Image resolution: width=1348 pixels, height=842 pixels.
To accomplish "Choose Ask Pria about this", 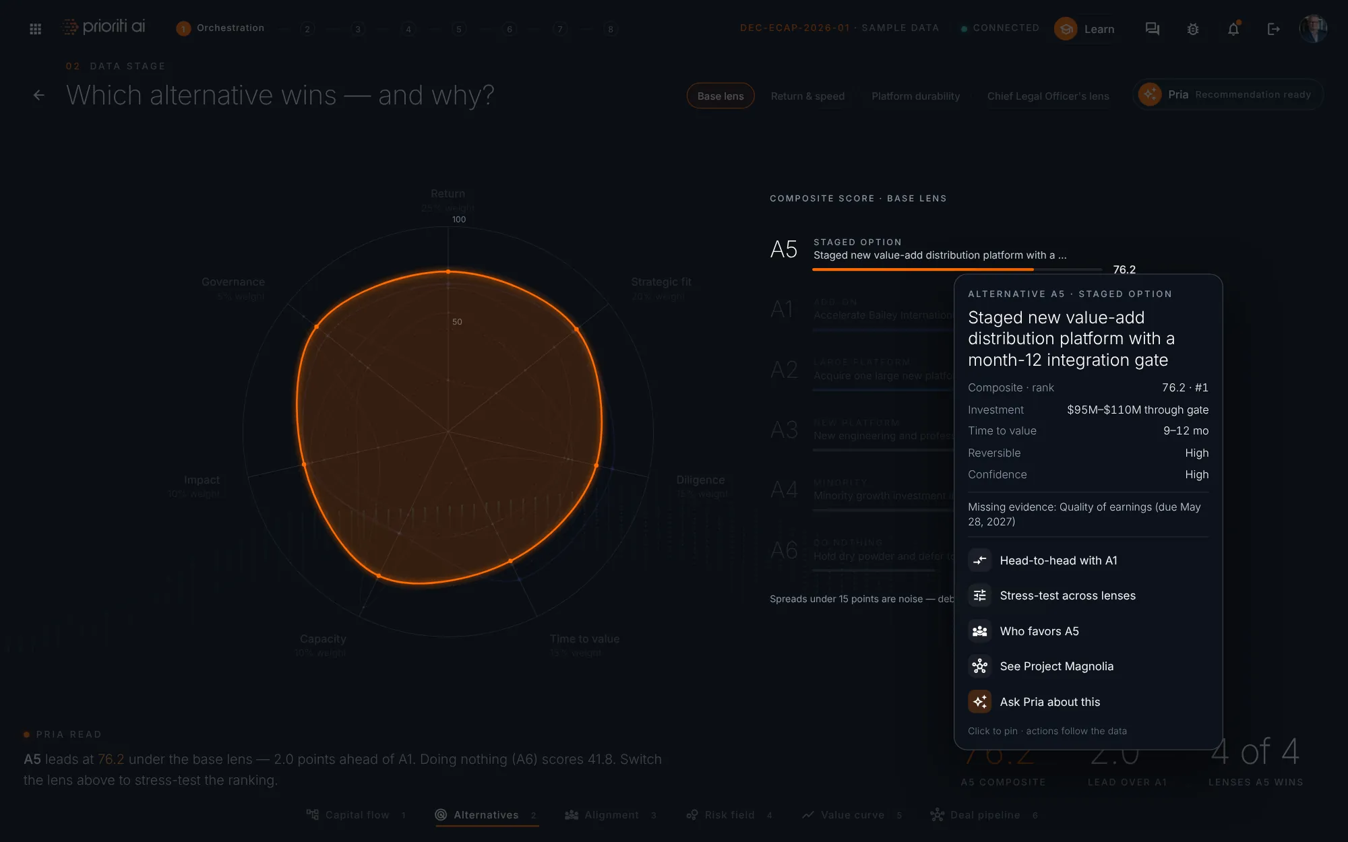I will (x=1088, y=702).
